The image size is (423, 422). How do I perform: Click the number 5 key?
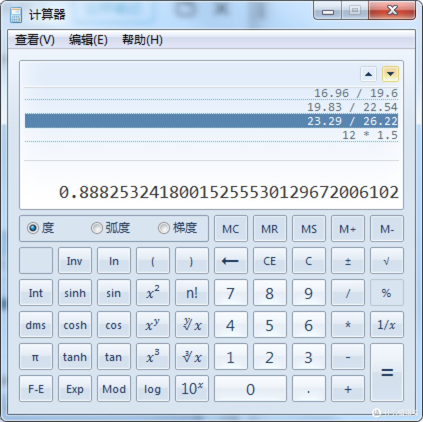[270, 324]
